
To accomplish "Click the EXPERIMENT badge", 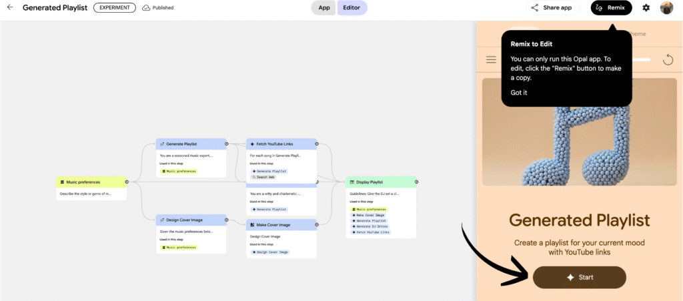I will click(115, 8).
